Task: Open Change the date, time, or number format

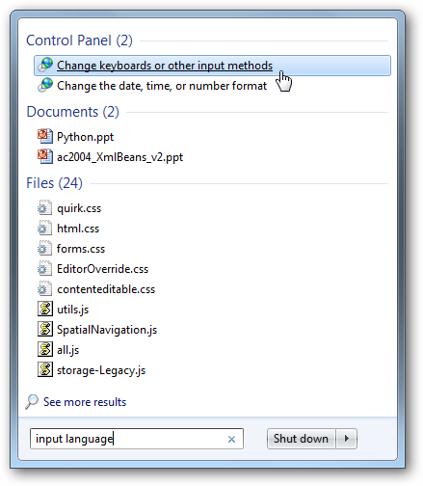Action: pos(162,86)
